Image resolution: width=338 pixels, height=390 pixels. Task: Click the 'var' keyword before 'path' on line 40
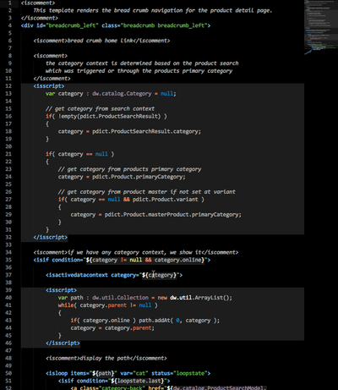[63, 298]
